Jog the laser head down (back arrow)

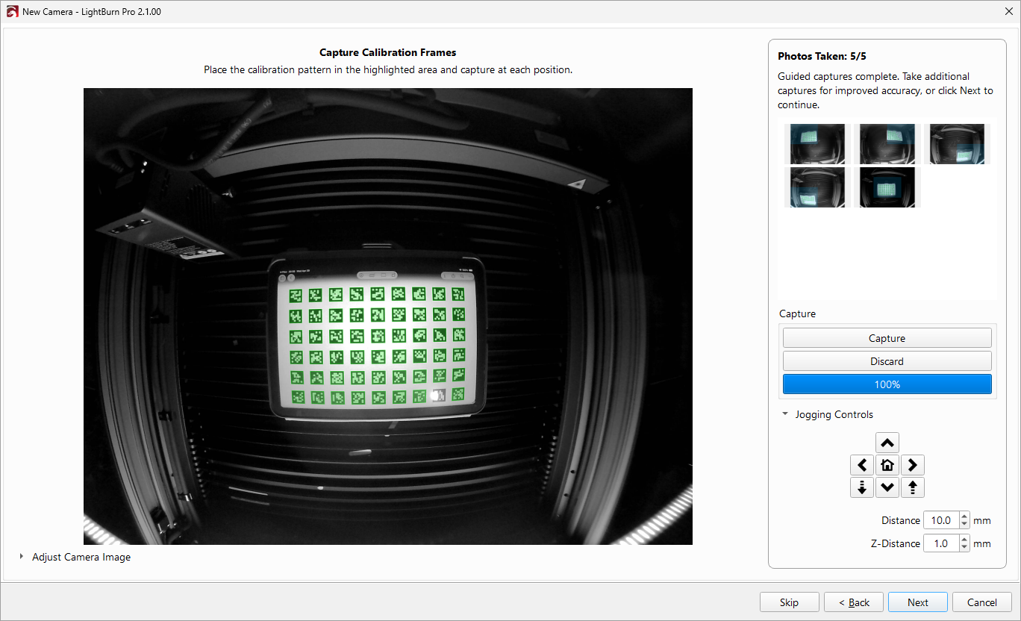pyautogui.click(x=887, y=487)
